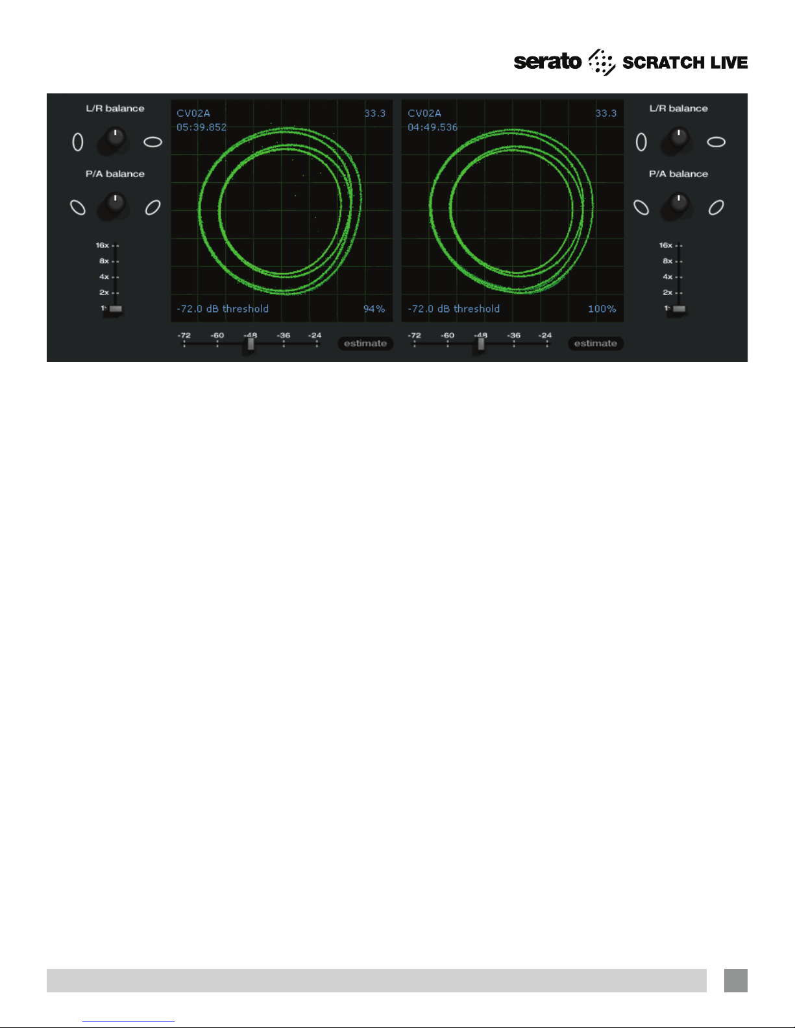Click -24 mark on right threshold slider

point(545,336)
